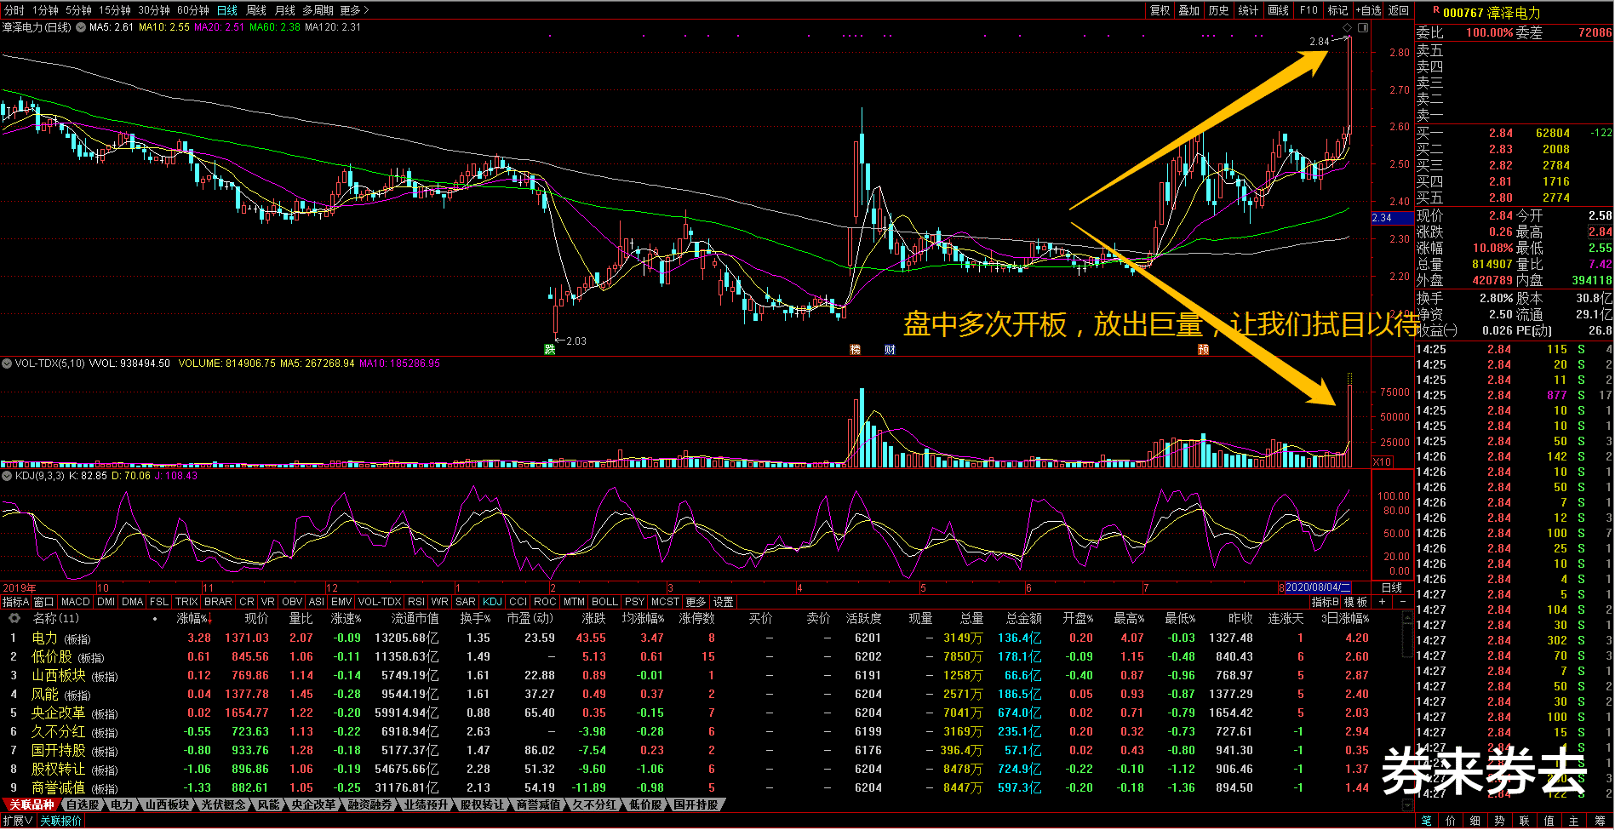The image size is (1615, 830).
Task: Click the minus button next to 模板
Action: [1403, 602]
